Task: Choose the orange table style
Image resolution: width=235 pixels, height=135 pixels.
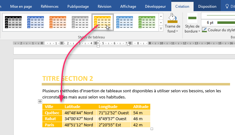Action: 58,22
